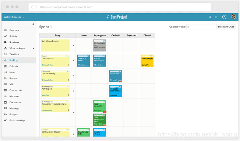This screenshot has height=141, width=240.
Task: Click the News megaphone icon in sidebar
Action: point(6,72)
